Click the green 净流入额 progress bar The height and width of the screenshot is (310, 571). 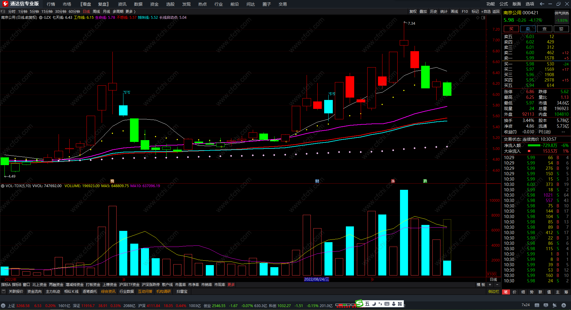tap(534, 145)
